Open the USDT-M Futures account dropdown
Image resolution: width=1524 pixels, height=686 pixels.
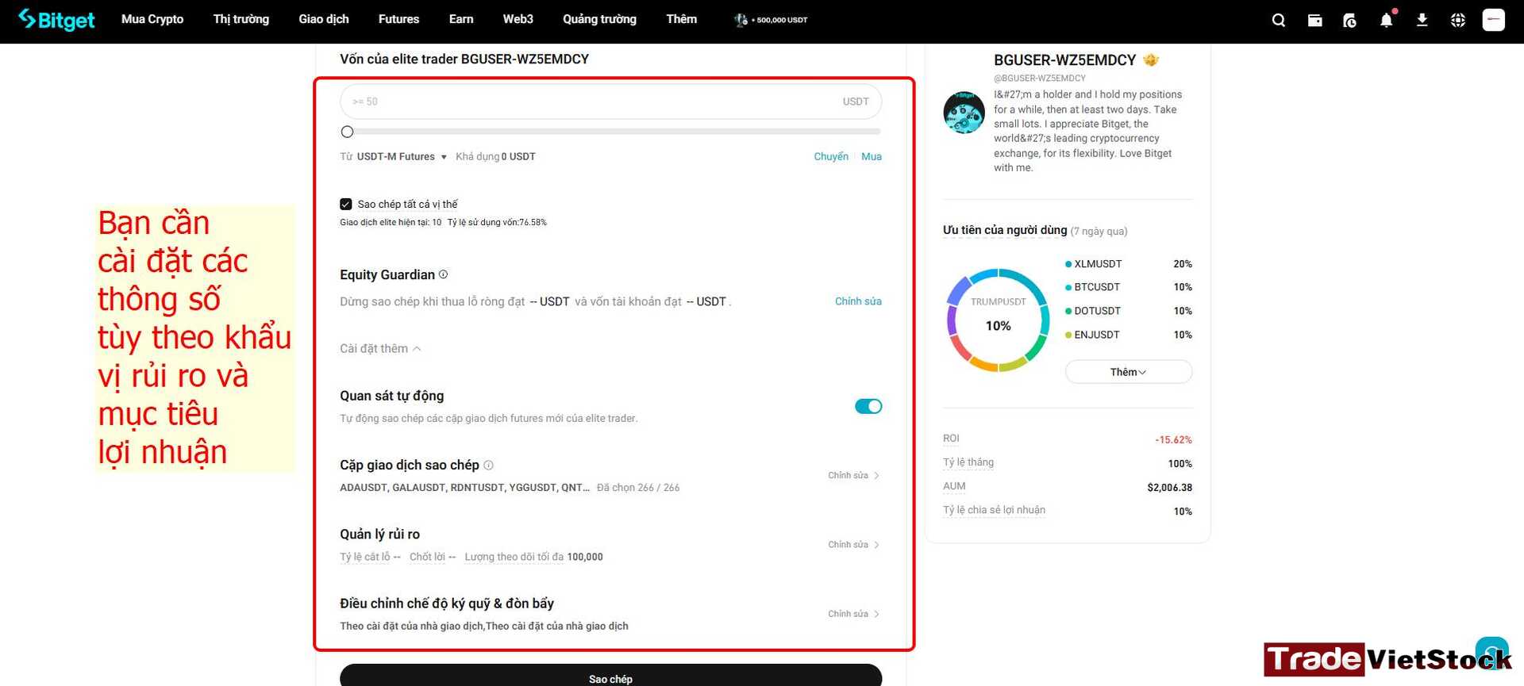pos(402,157)
